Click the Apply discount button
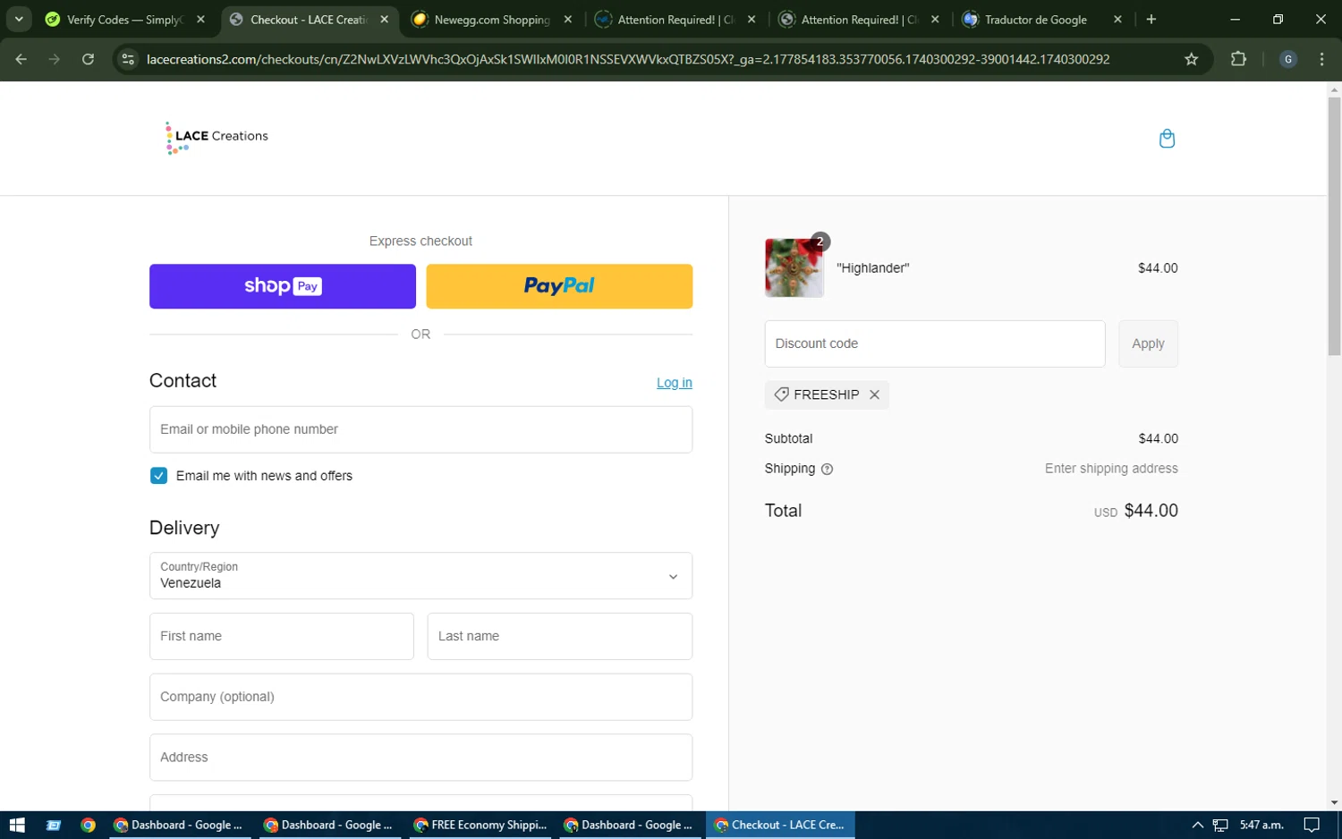This screenshot has height=839, width=1342. coord(1148,343)
